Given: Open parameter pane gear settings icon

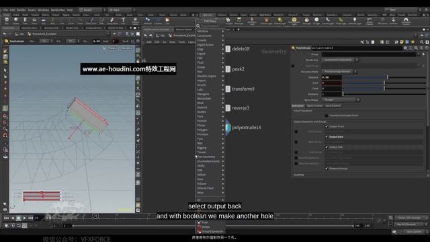Looking at the screenshot, I should pyautogui.click(x=405, y=48).
